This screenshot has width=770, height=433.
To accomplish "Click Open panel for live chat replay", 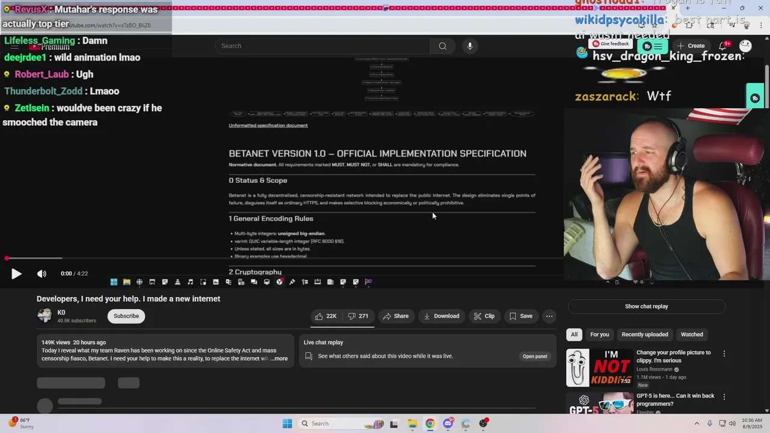I will (x=535, y=356).
